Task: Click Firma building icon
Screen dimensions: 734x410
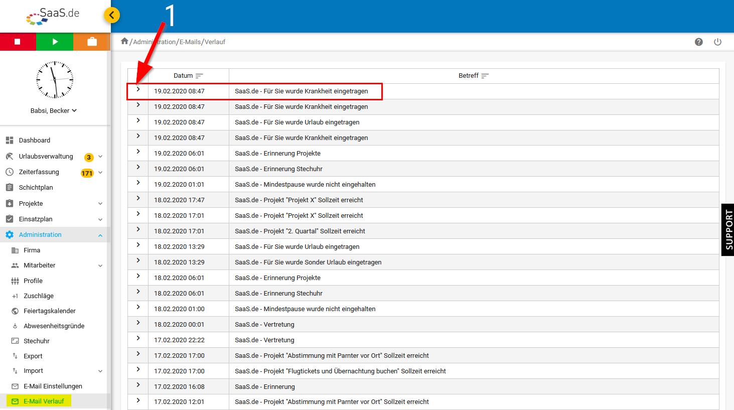Action: (x=15, y=250)
